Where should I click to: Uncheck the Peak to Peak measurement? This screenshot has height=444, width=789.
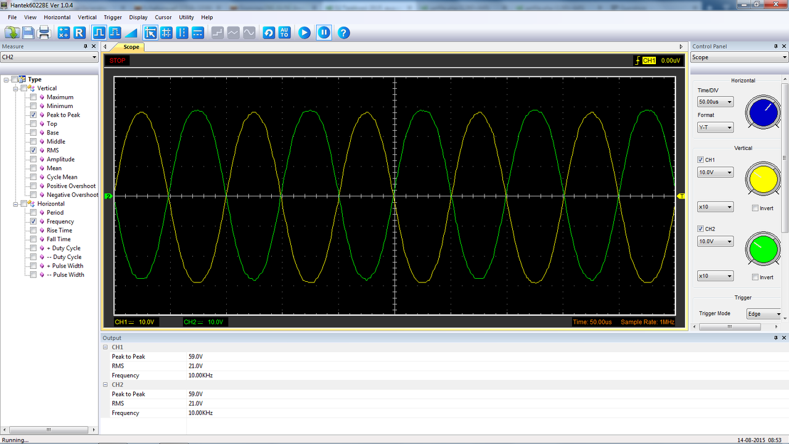click(x=33, y=115)
